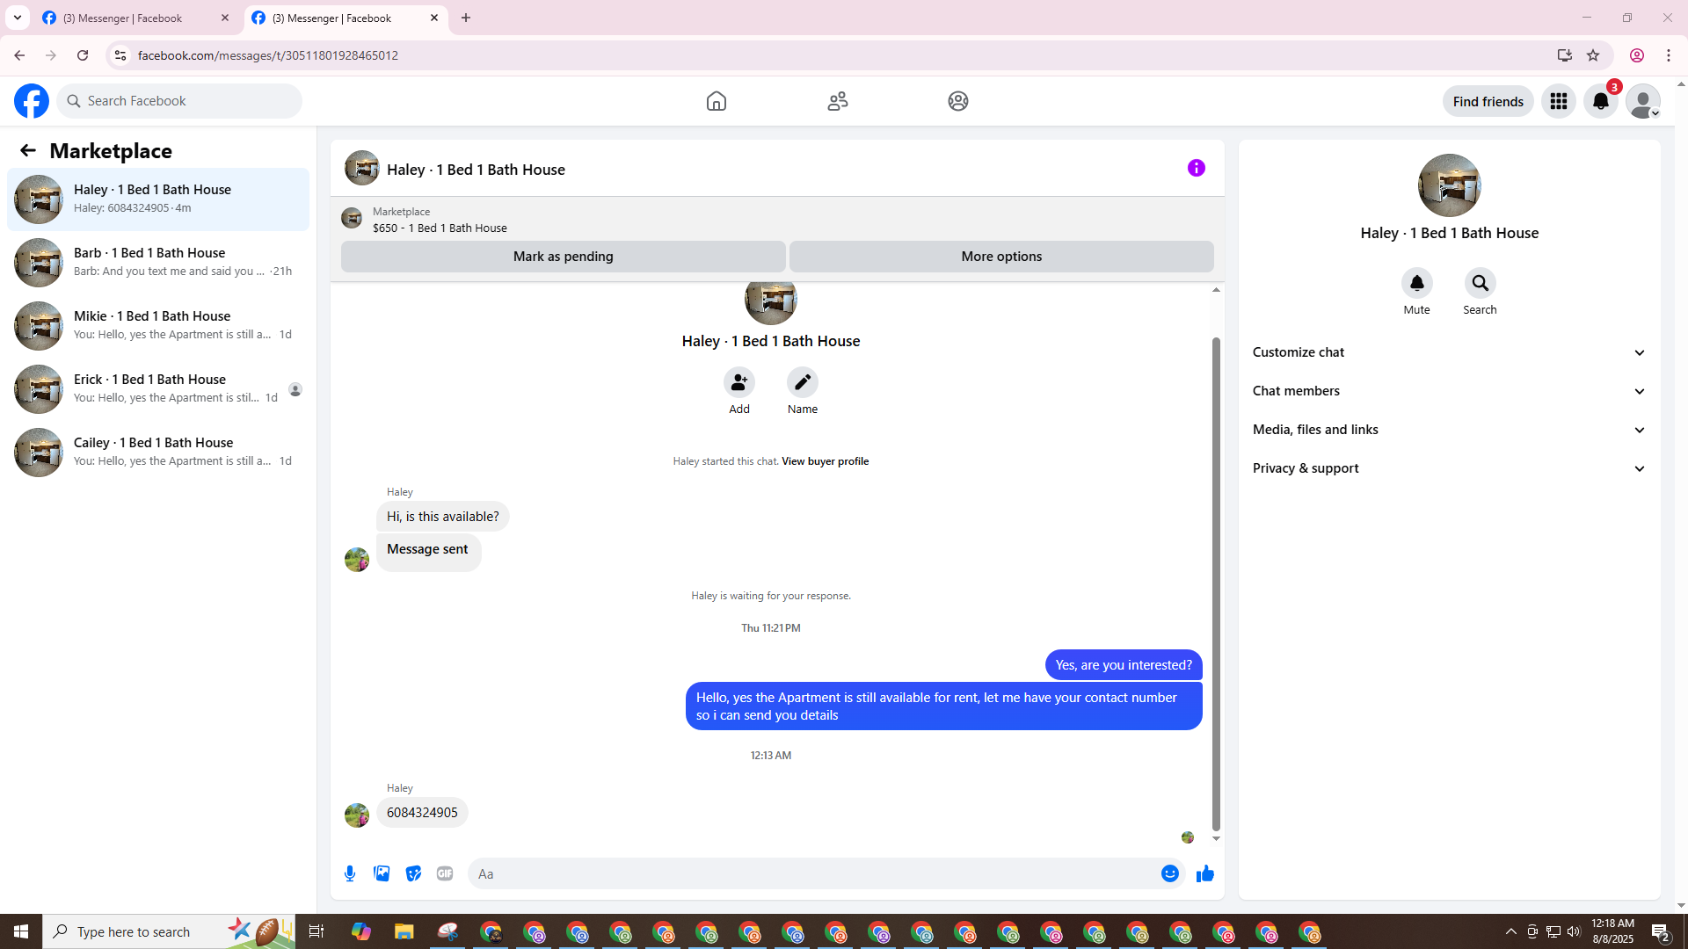The image size is (1688, 949).
Task: Send a thumbs-up like
Action: pos(1204,873)
